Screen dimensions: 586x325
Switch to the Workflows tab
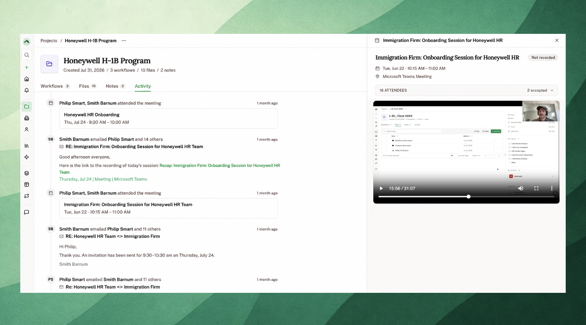coord(55,86)
